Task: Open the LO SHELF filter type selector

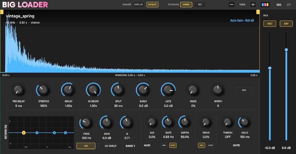Action: pos(111,146)
